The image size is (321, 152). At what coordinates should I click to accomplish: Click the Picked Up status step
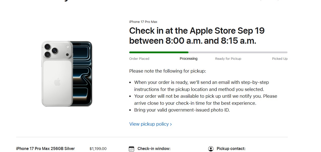(280, 59)
